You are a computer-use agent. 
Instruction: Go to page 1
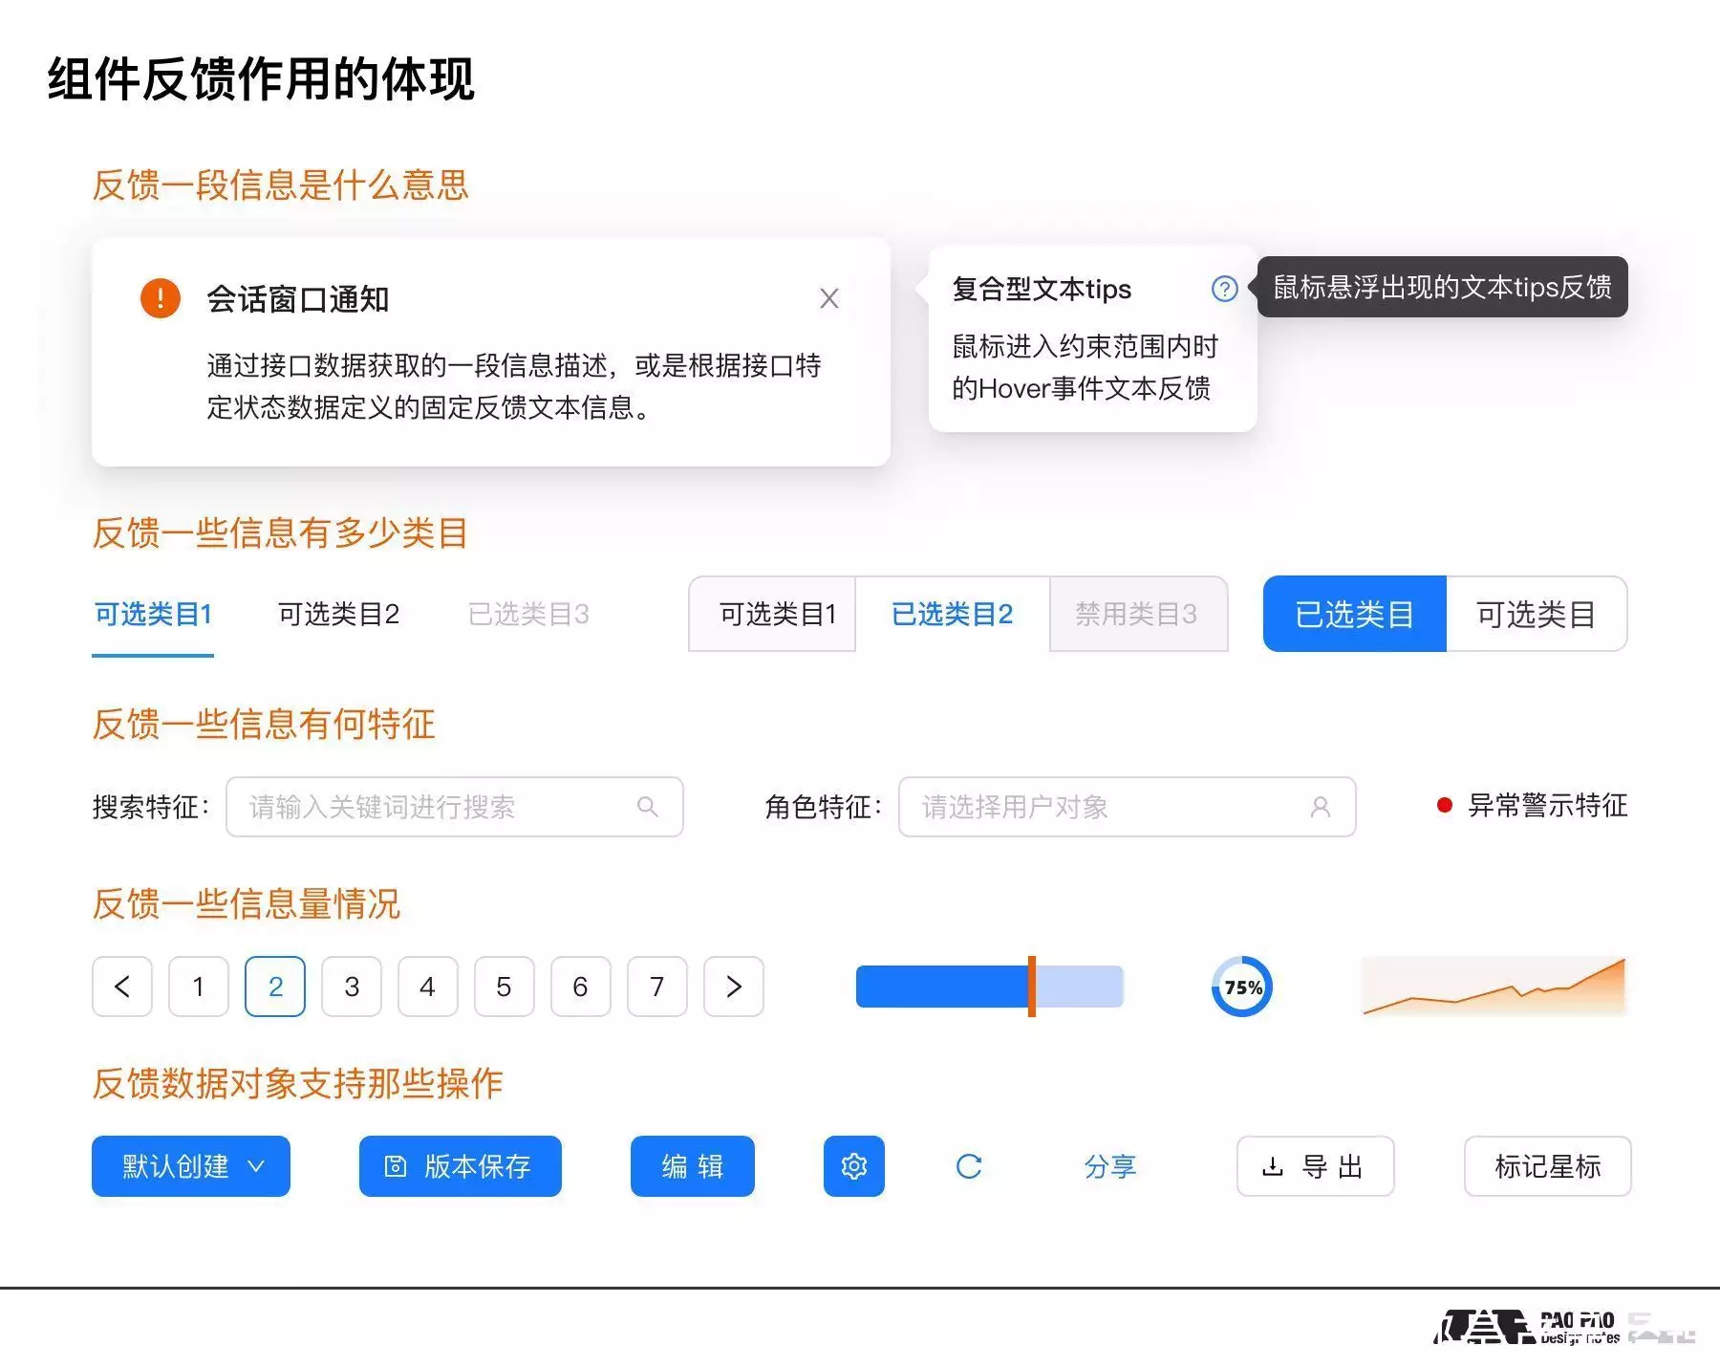pyautogui.click(x=199, y=987)
